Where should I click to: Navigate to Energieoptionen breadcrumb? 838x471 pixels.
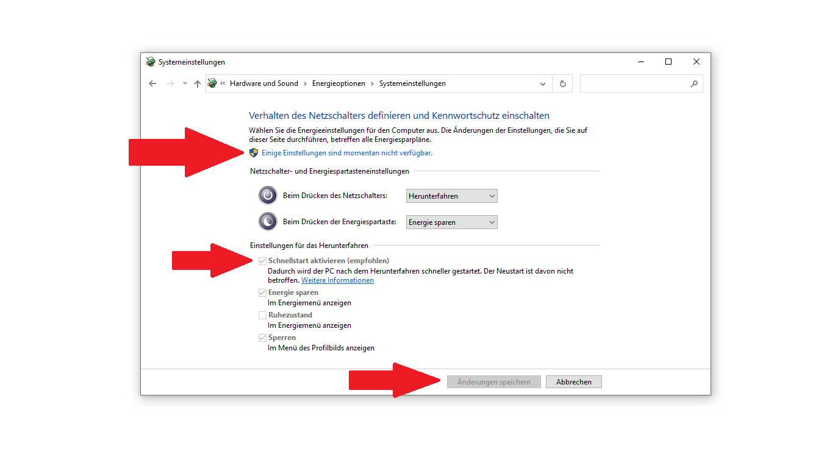338,83
